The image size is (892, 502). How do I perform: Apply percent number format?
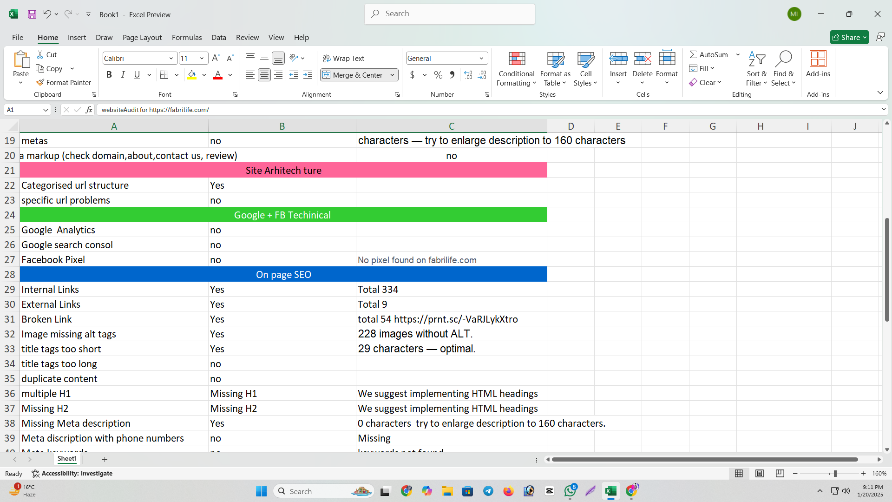coord(437,75)
